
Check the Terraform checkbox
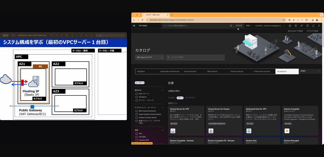pos(137,97)
